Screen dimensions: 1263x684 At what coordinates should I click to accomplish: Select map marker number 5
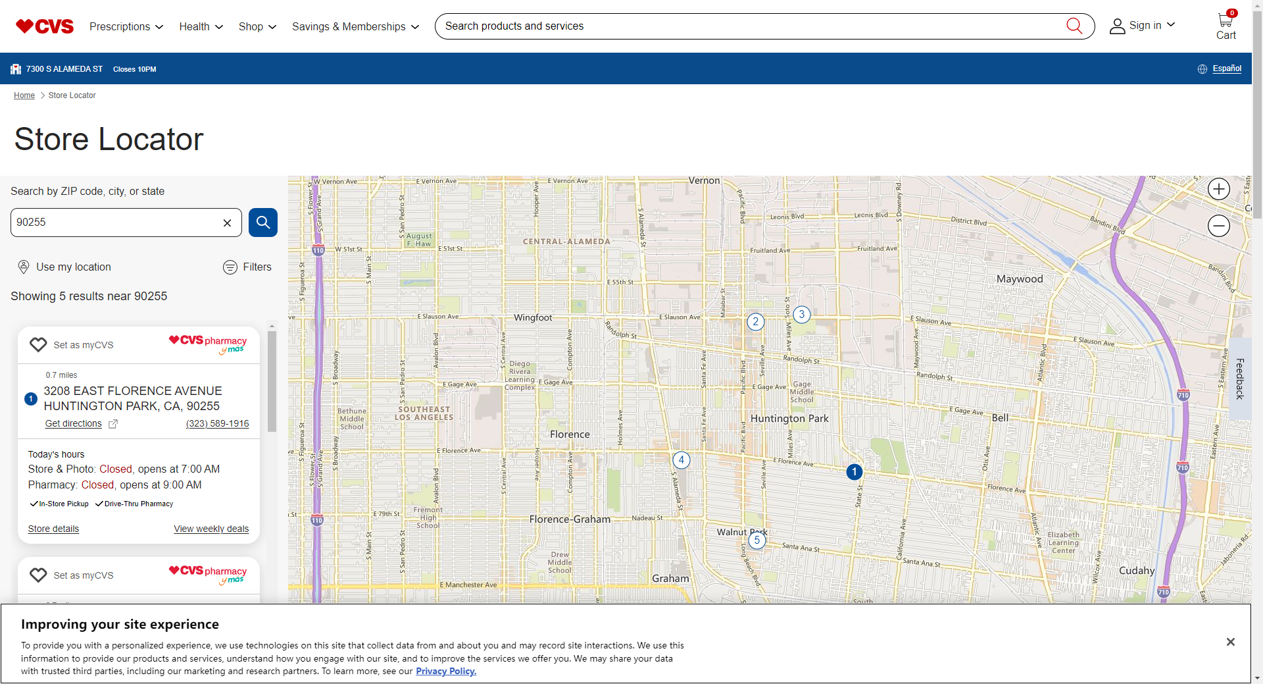[x=757, y=540]
